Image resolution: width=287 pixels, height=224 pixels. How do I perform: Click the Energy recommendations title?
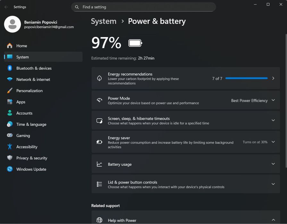pos(130,74)
